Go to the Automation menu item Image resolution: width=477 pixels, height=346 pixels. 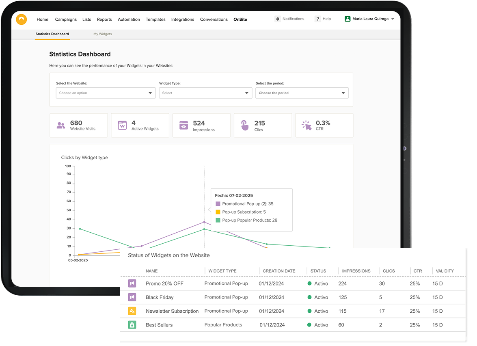(x=129, y=19)
